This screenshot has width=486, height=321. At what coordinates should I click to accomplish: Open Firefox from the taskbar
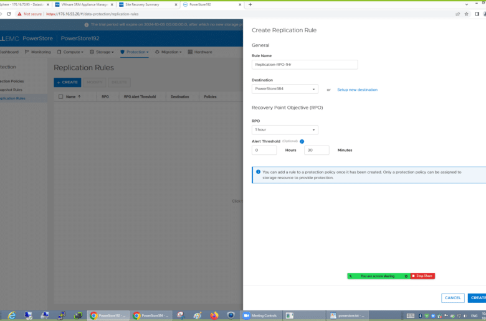pos(214,315)
